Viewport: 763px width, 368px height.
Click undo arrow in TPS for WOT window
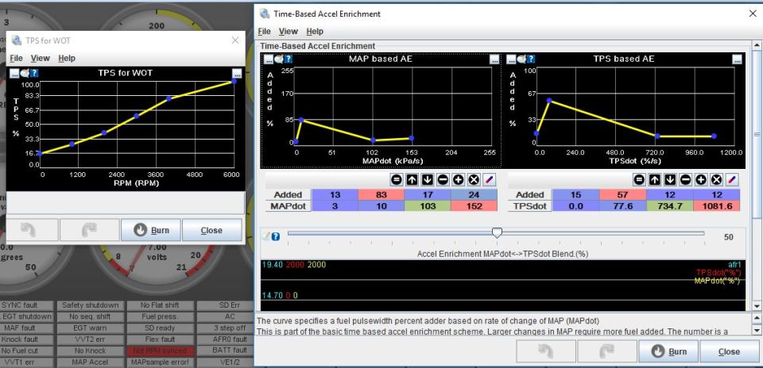(29, 230)
